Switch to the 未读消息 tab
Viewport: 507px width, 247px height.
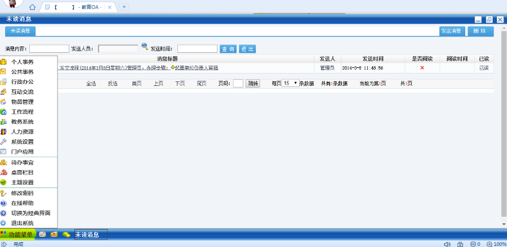(20, 31)
